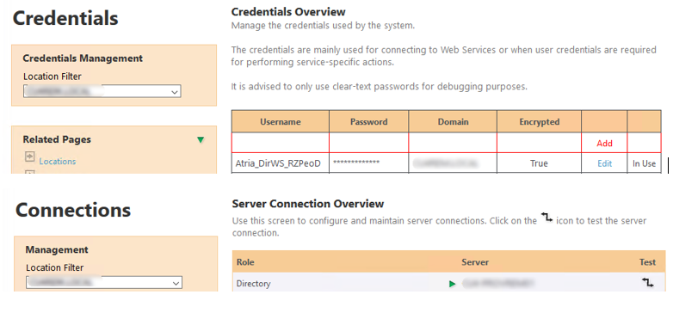Click the empty Domain field in add row
Image resolution: width=673 pixels, height=313 pixels.
click(x=453, y=143)
